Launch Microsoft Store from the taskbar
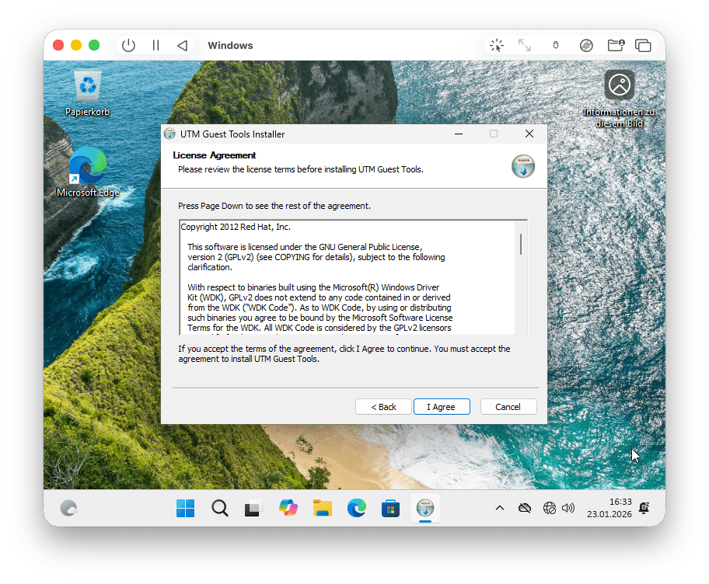Viewport: 709px width, 584px height. coord(390,509)
